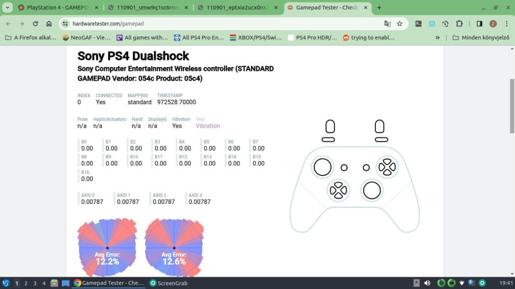Click the face buttons cluster on diagram

coord(388,167)
